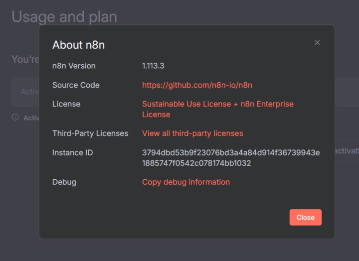
Task: Click the License label
Action: click(66, 104)
